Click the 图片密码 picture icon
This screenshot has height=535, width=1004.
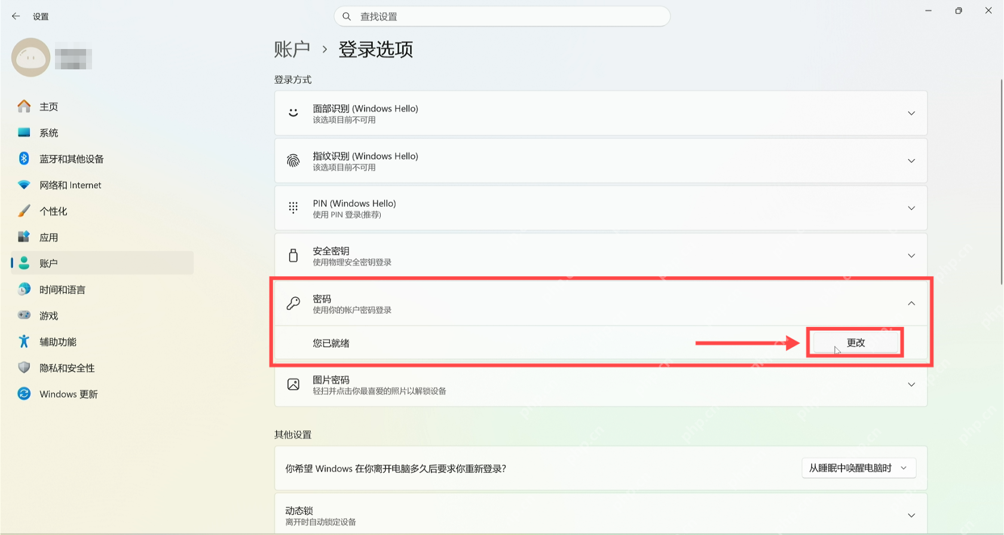(293, 384)
